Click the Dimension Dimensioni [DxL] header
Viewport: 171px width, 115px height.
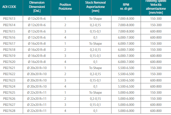[37, 7]
